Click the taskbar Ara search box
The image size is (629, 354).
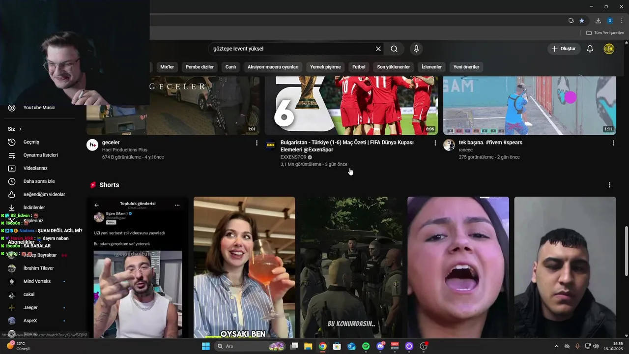(x=251, y=346)
